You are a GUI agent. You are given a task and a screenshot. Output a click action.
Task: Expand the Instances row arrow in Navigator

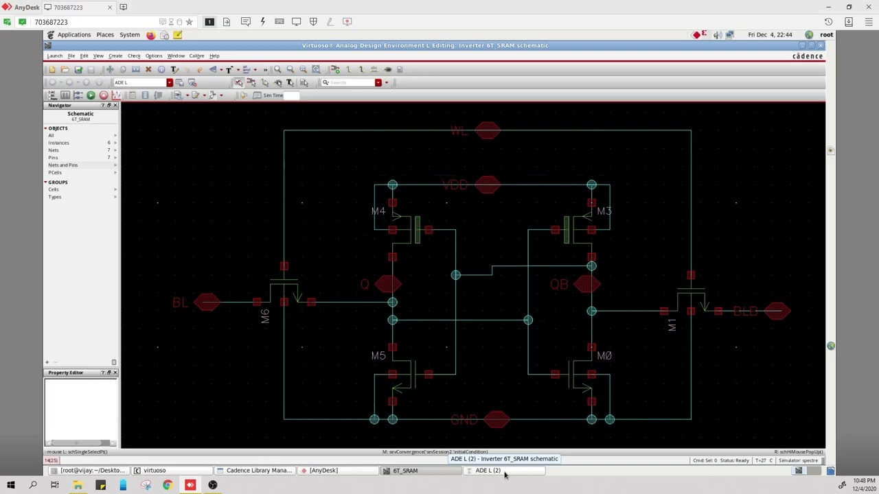click(x=115, y=143)
